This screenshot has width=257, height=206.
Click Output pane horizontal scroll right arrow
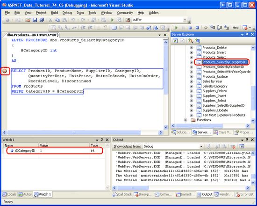[x=248, y=188]
